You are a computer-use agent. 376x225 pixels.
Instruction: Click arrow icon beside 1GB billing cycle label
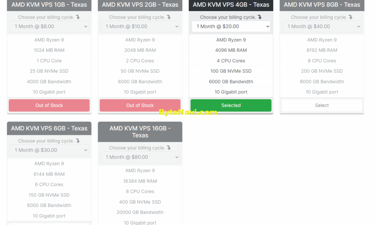pyautogui.click(x=78, y=17)
